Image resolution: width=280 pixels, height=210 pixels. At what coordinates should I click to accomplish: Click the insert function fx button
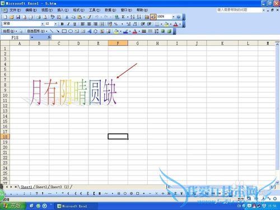49,38
